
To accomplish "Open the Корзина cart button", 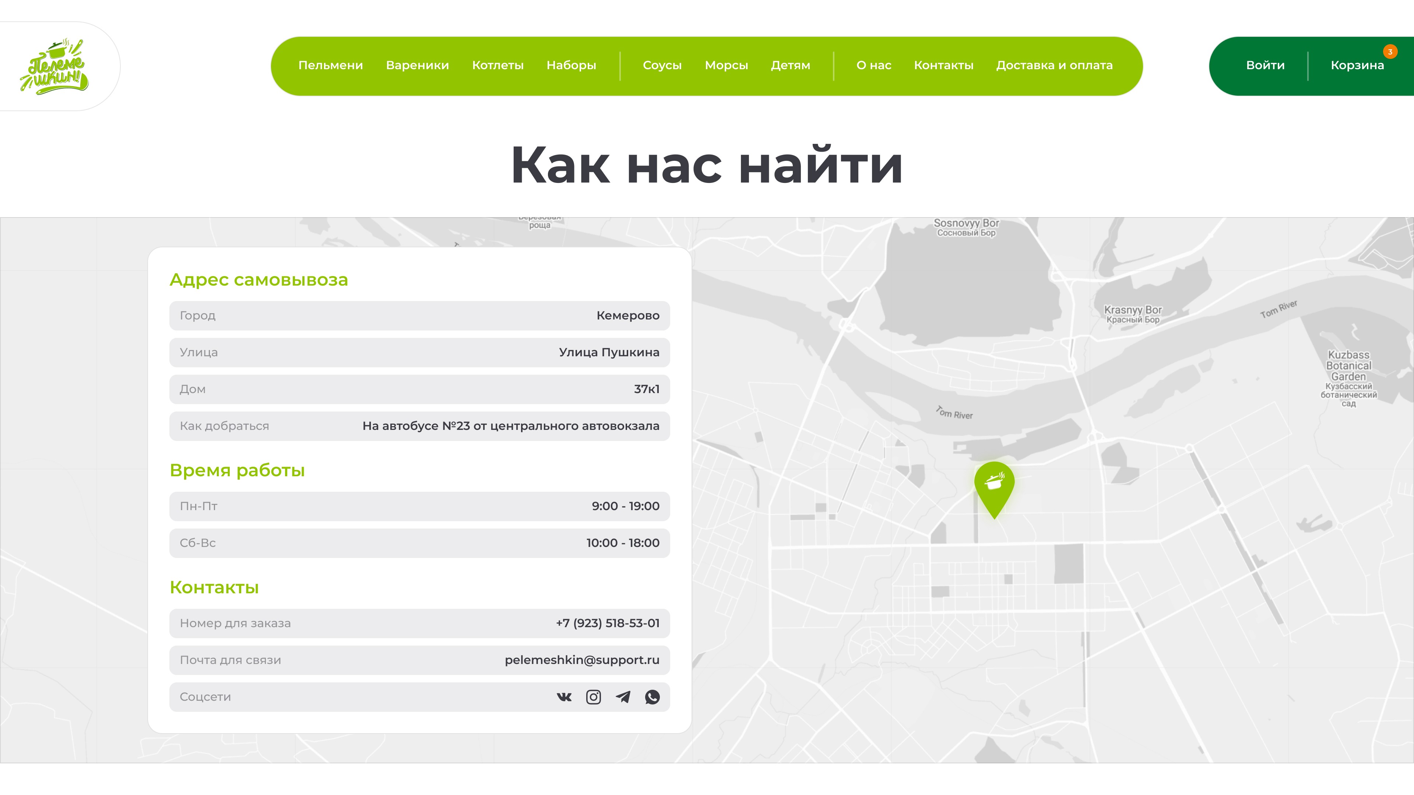I will pos(1357,65).
